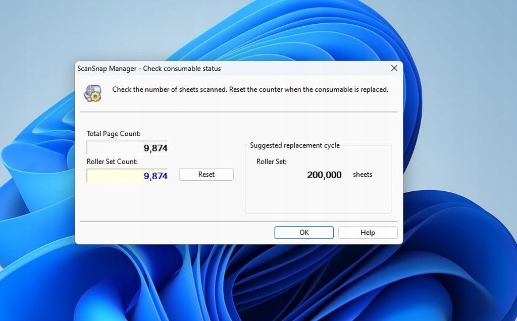The image size is (517, 321).
Task: Confirm the dialog with OK
Action: pyautogui.click(x=304, y=233)
